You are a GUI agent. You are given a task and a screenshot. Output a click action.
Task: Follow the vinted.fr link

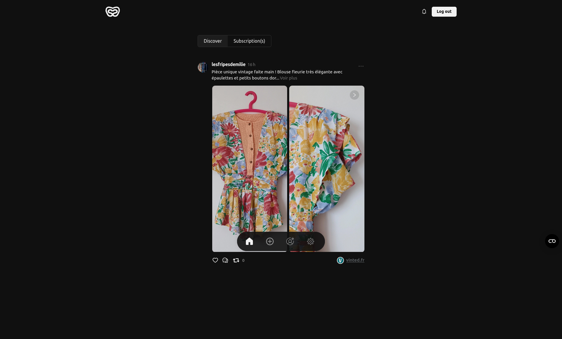(355, 260)
